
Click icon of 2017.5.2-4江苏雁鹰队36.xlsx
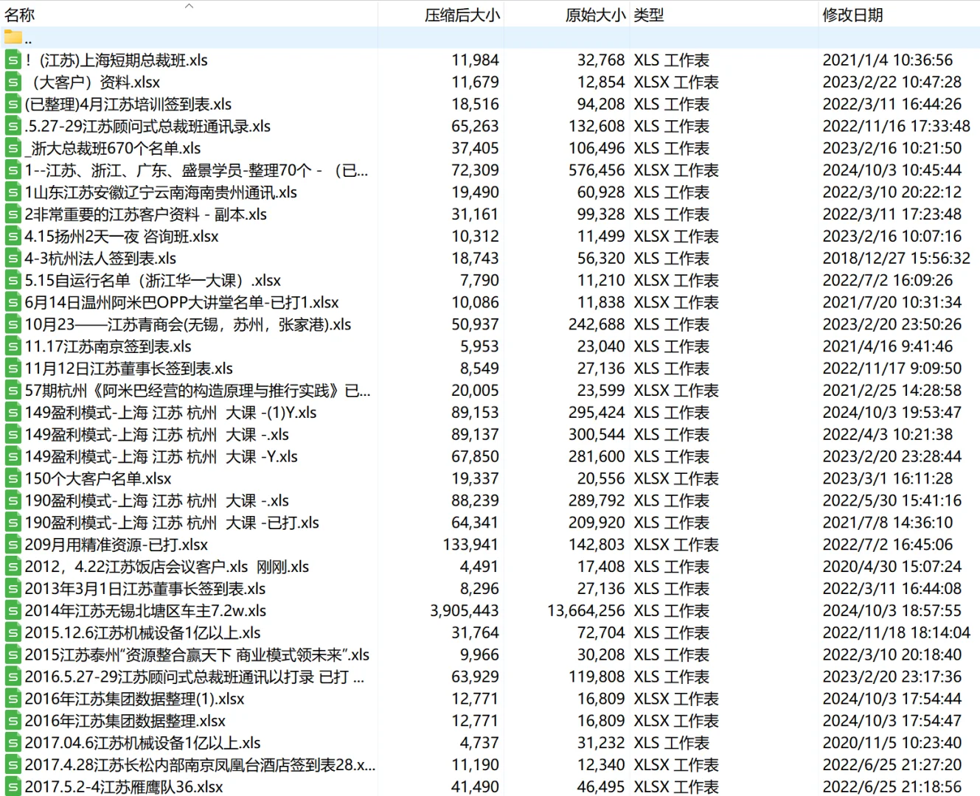click(x=13, y=786)
